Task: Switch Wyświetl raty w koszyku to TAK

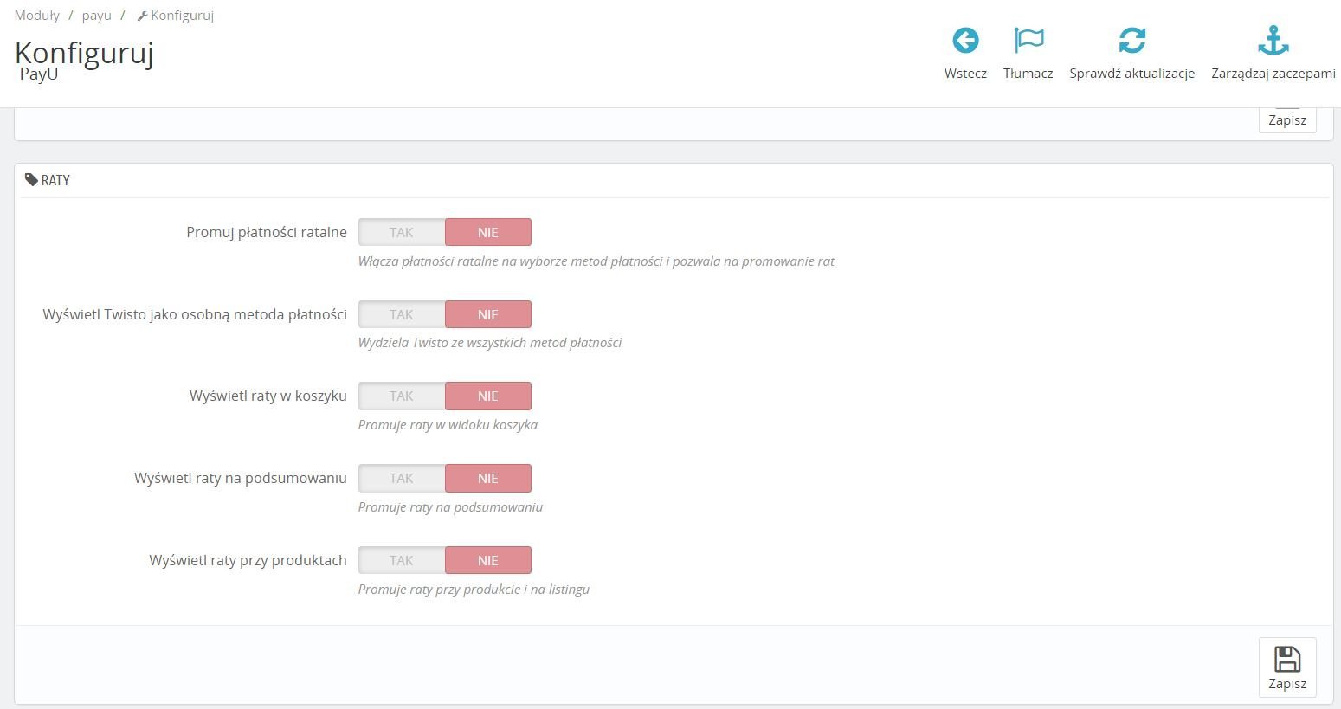Action: tap(402, 396)
